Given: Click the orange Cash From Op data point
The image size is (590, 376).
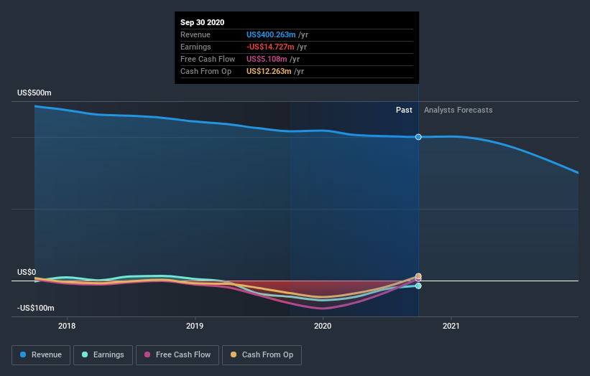Looking at the screenshot, I should [418, 276].
